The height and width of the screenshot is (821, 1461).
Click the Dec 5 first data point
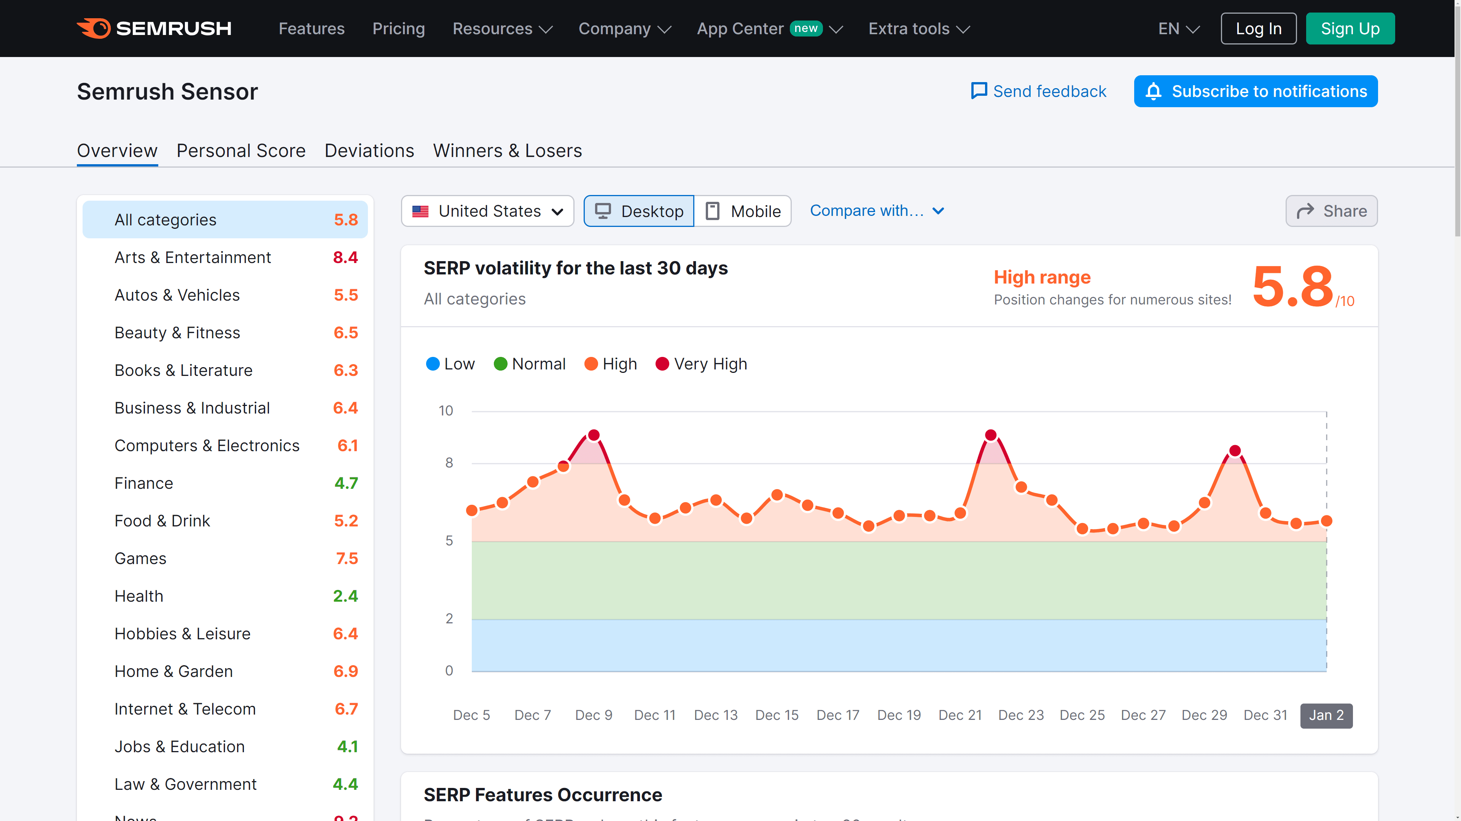click(x=472, y=510)
